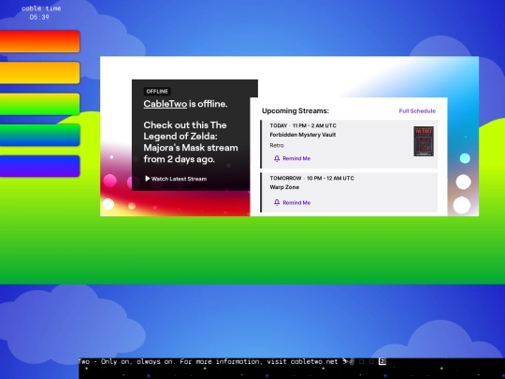Click Remind Me for Forbidden Mystery Vault
Image resolution: width=505 pixels, height=379 pixels.
pos(292,158)
